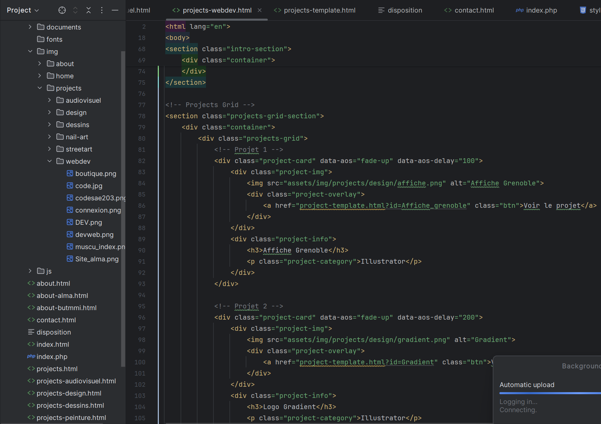Close the projects-webdev.html tab
The width and height of the screenshot is (601, 424).
click(x=260, y=10)
